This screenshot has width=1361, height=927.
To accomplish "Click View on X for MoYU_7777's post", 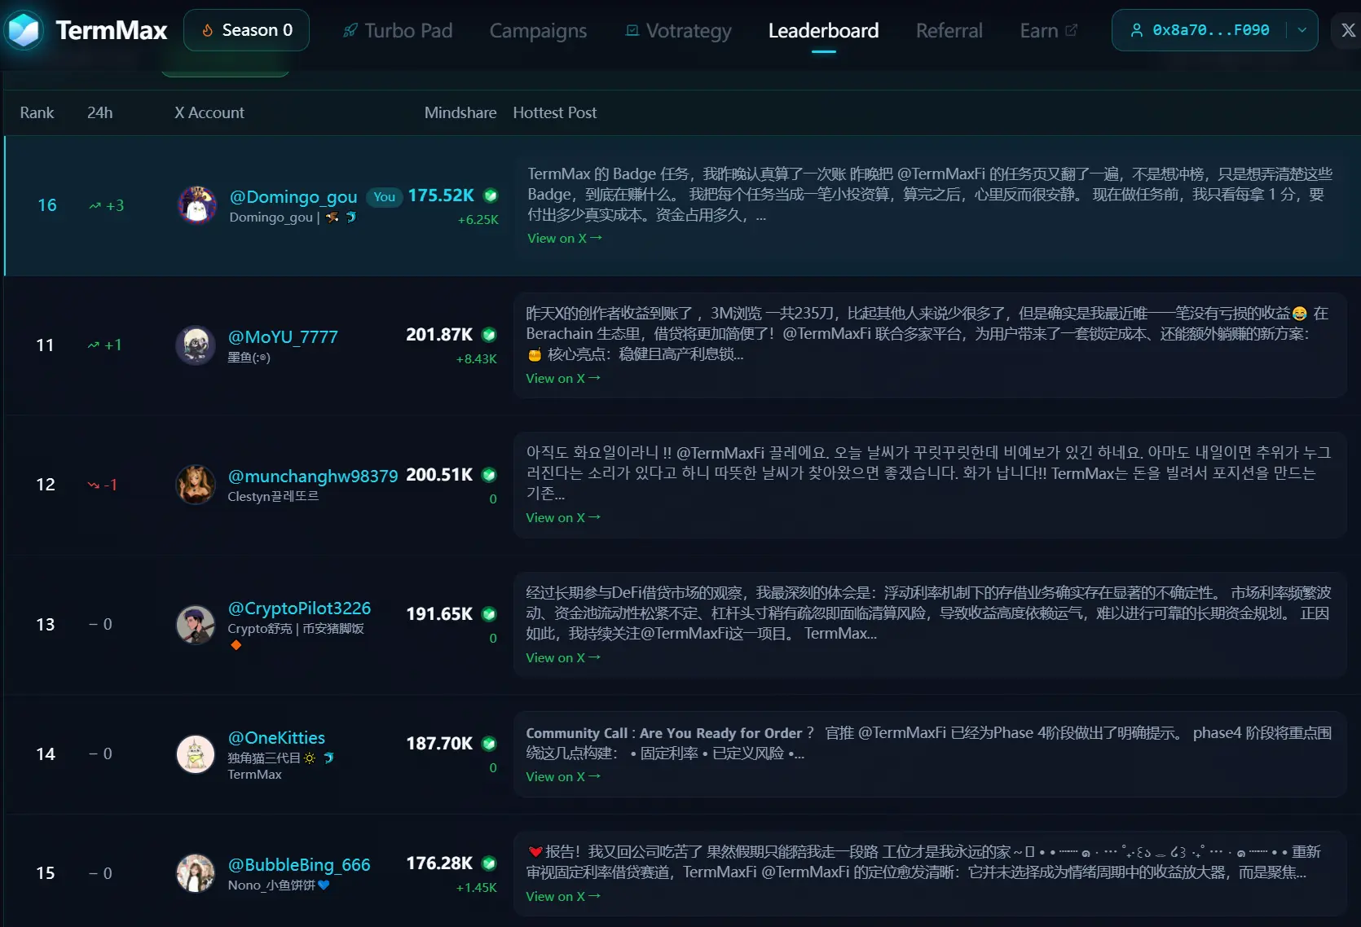I will (563, 378).
